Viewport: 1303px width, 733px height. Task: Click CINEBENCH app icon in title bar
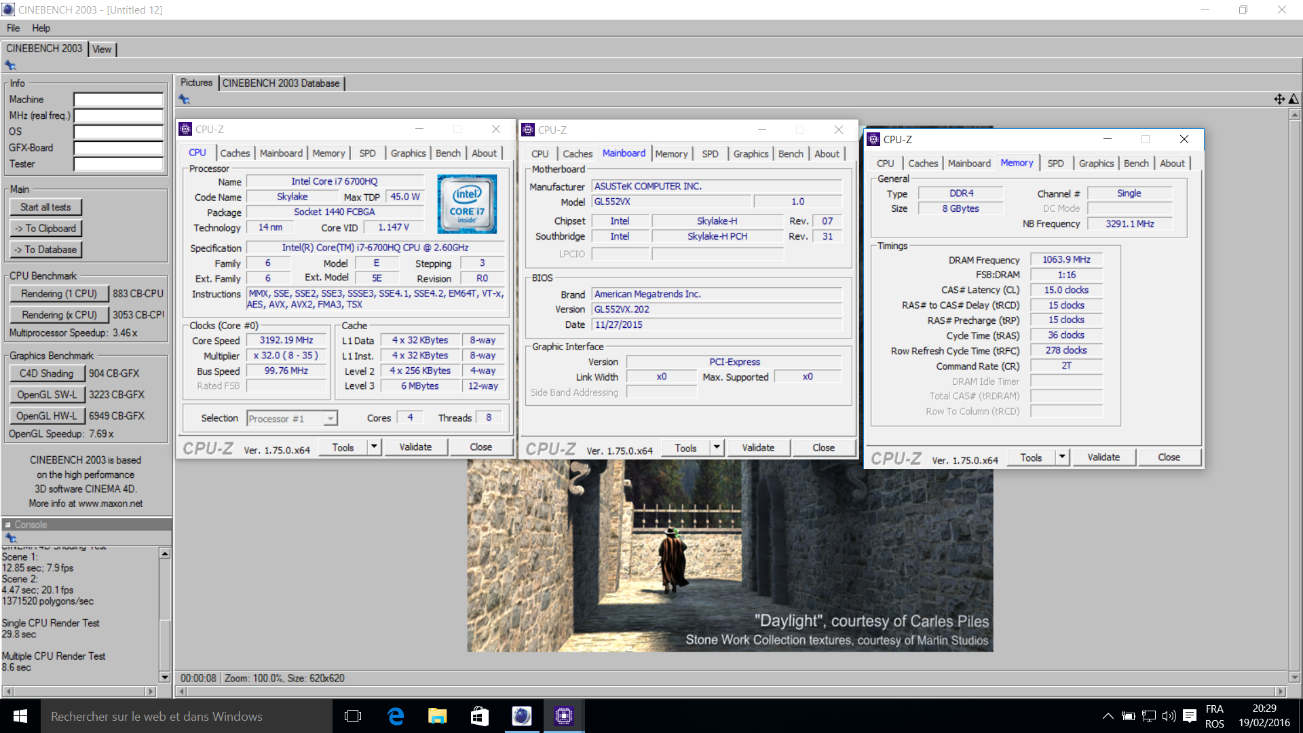[8, 10]
